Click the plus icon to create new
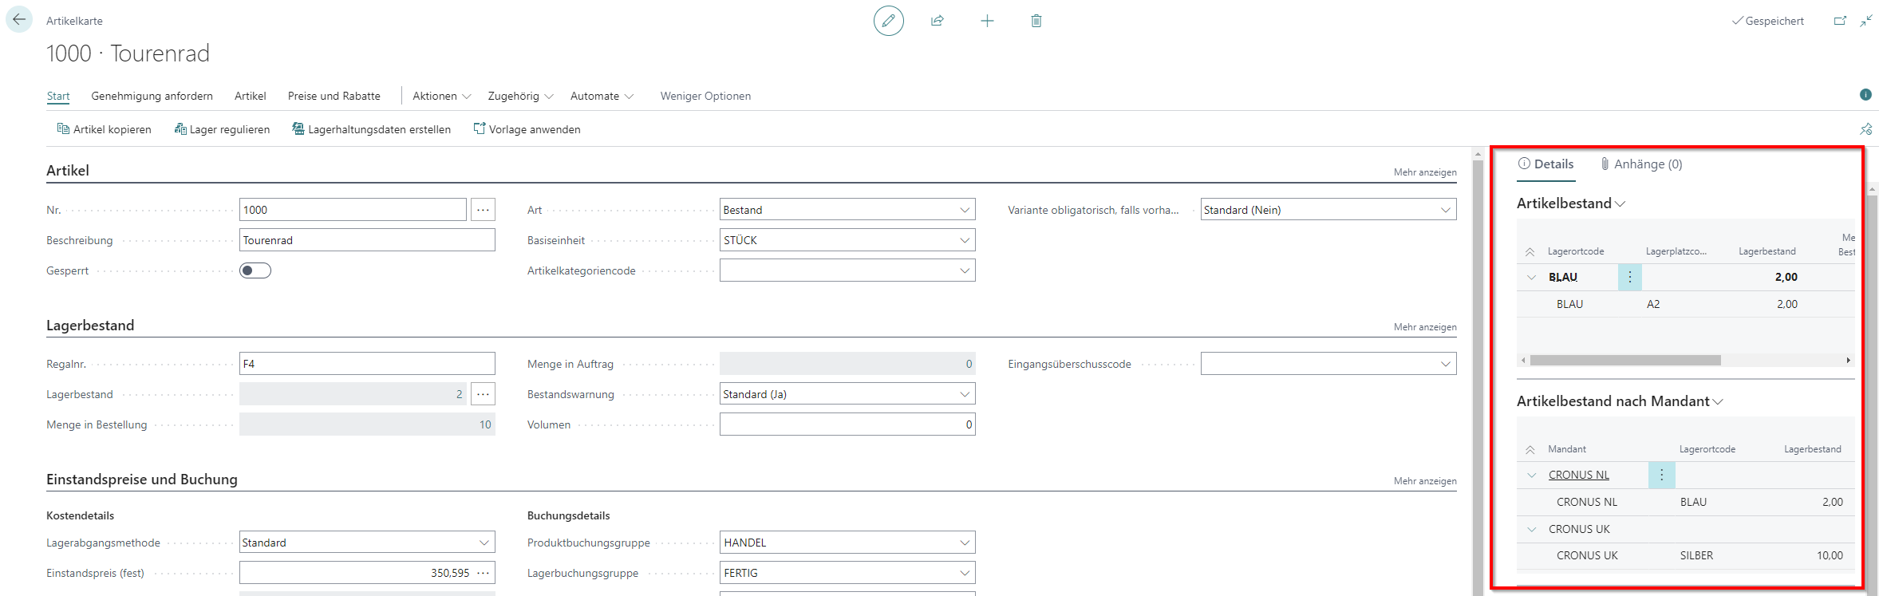1883x596 pixels. pos(987,21)
